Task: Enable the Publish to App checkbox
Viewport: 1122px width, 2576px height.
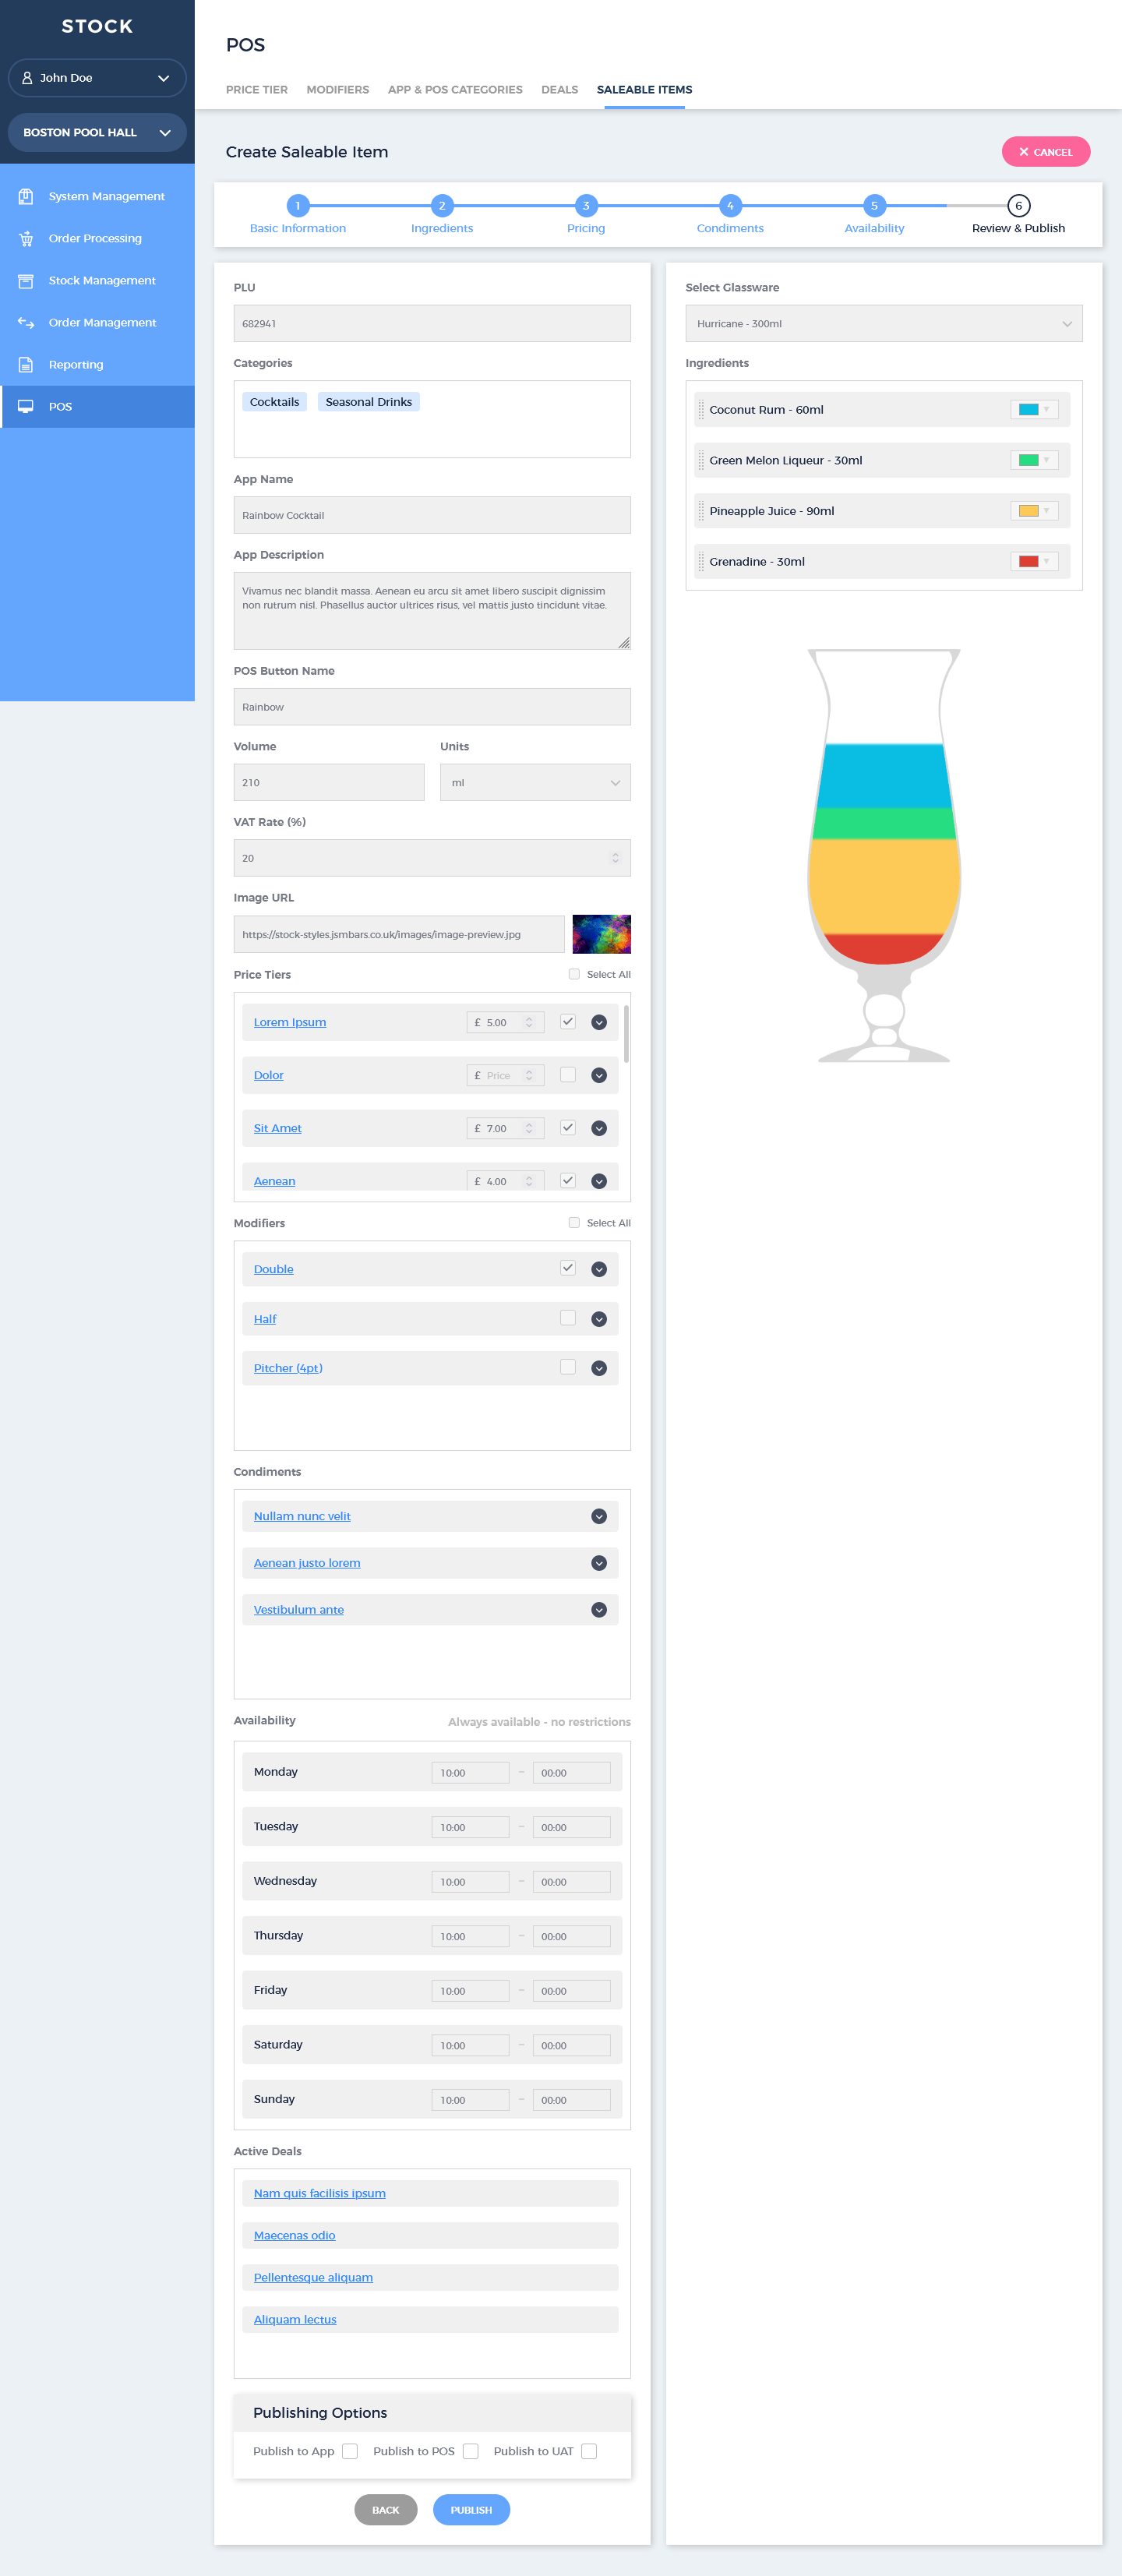Action: point(350,2451)
